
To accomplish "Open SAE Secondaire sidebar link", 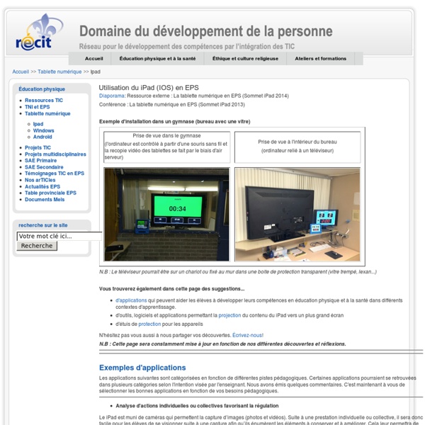I will coord(44,167).
